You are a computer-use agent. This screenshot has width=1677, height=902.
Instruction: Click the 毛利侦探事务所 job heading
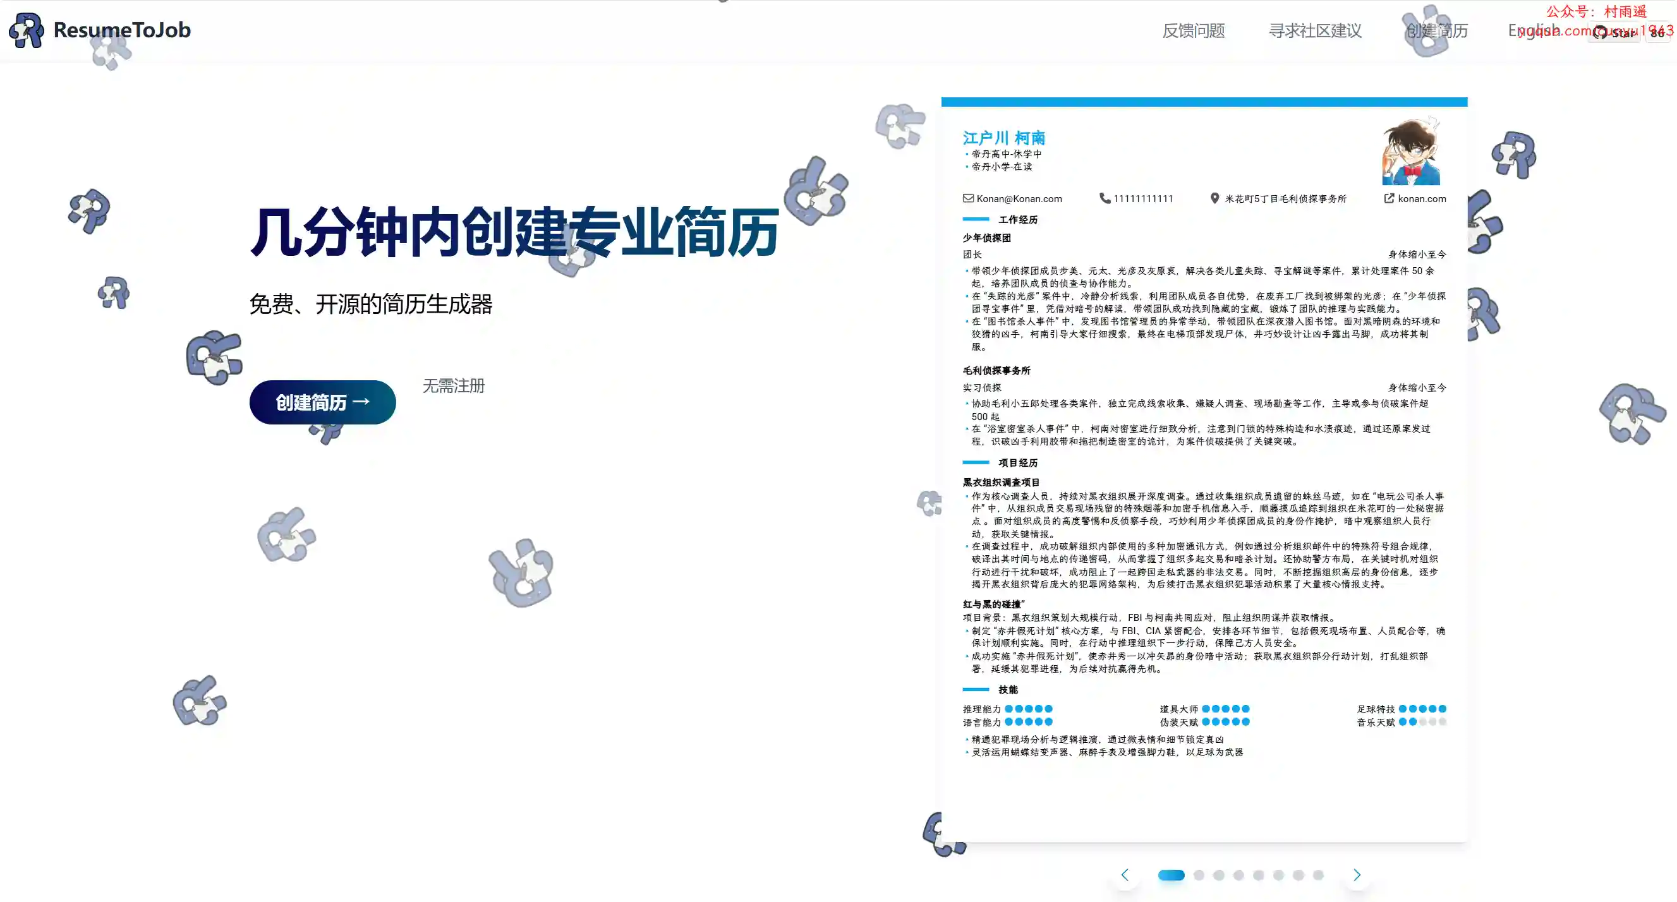pyautogui.click(x=996, y=370)
